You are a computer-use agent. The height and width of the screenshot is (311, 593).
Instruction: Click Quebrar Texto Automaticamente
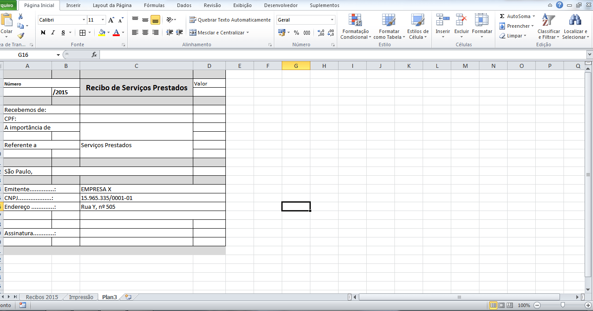pyautogui.click(x=230, y=20)
